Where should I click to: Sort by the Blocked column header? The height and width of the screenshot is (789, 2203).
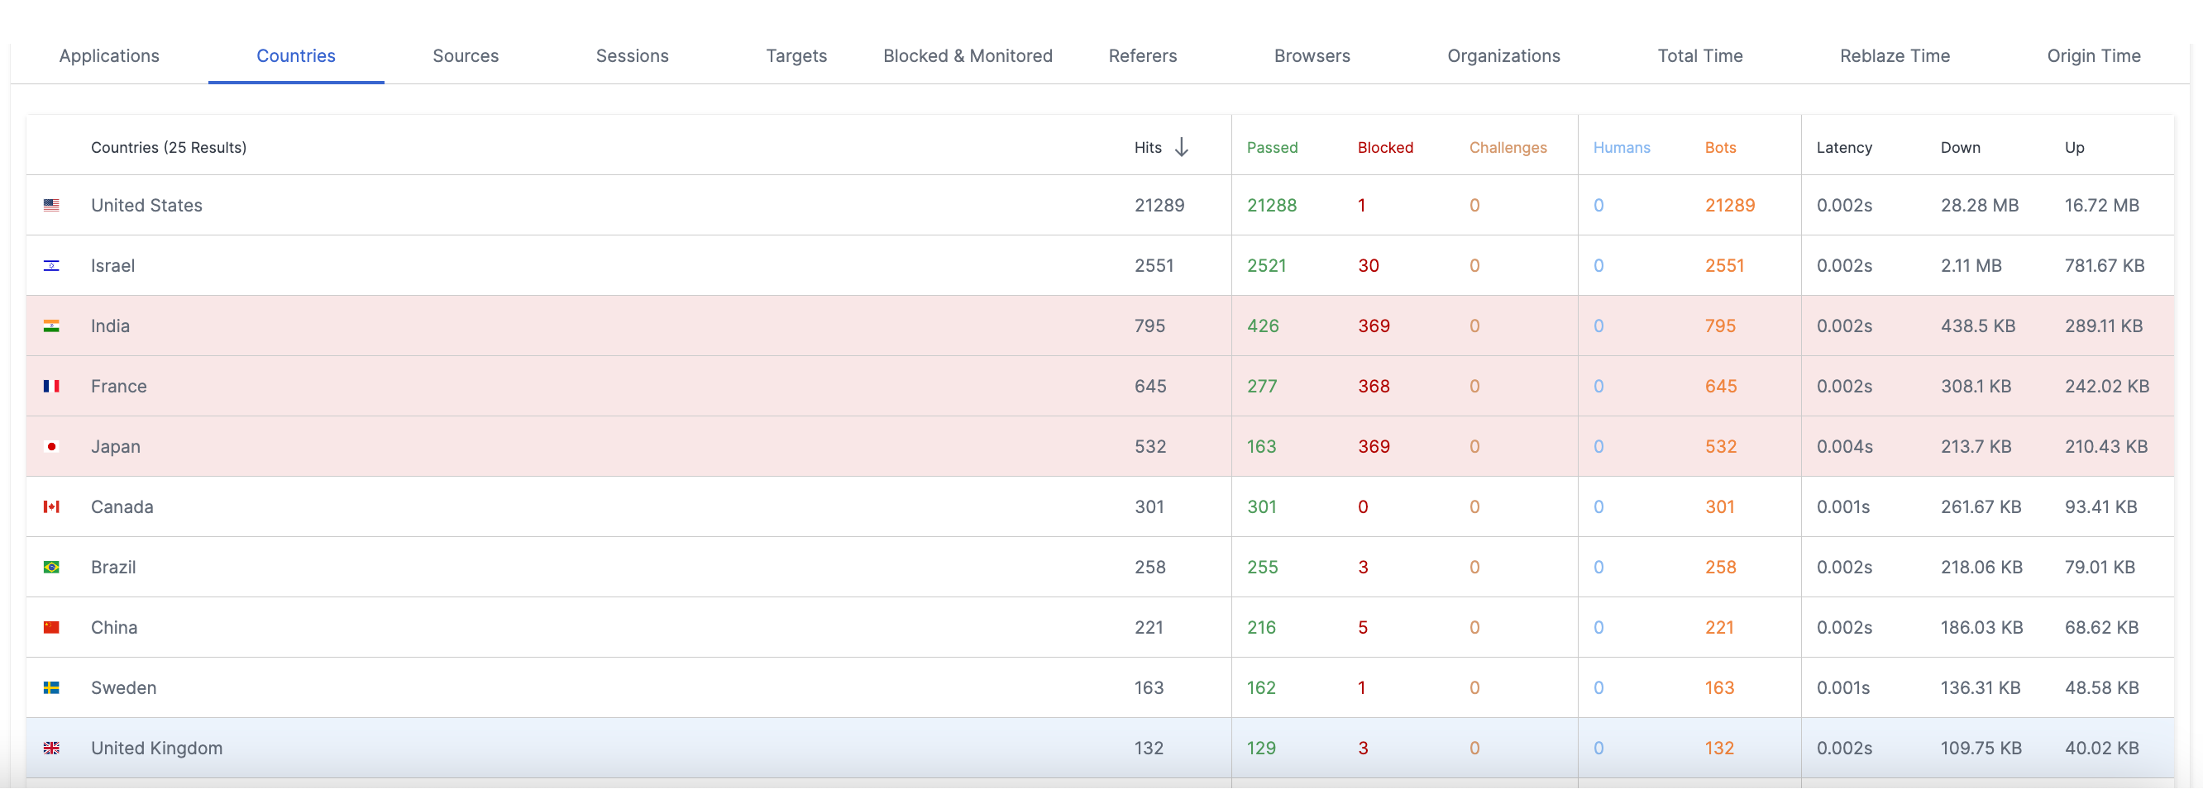coord(1385,147)
